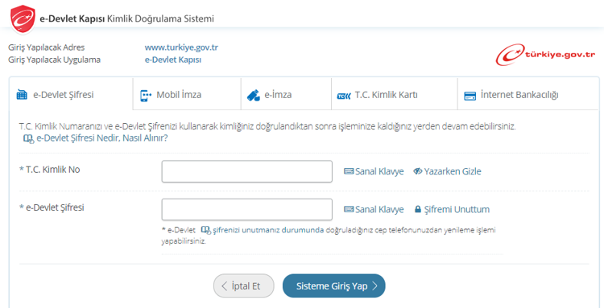Click the phone icon on Mobil İmza tab
The height and width of the screenshot is (308, 604).
[145, 96]
